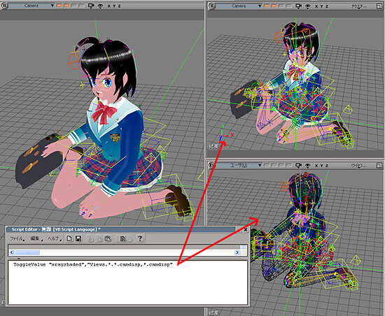Click Cut icon in Script Editor toolbar

pyautogui.click(x=91, y=238)
